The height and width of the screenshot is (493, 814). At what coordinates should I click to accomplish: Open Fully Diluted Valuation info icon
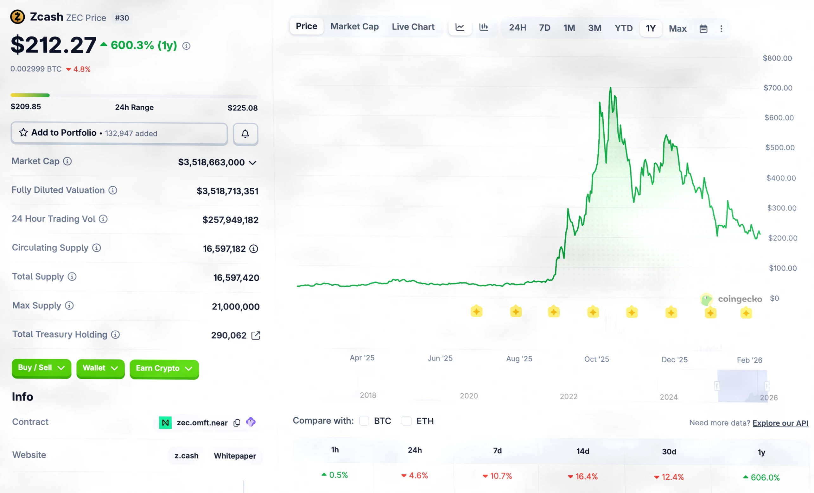tap(113, 190)
